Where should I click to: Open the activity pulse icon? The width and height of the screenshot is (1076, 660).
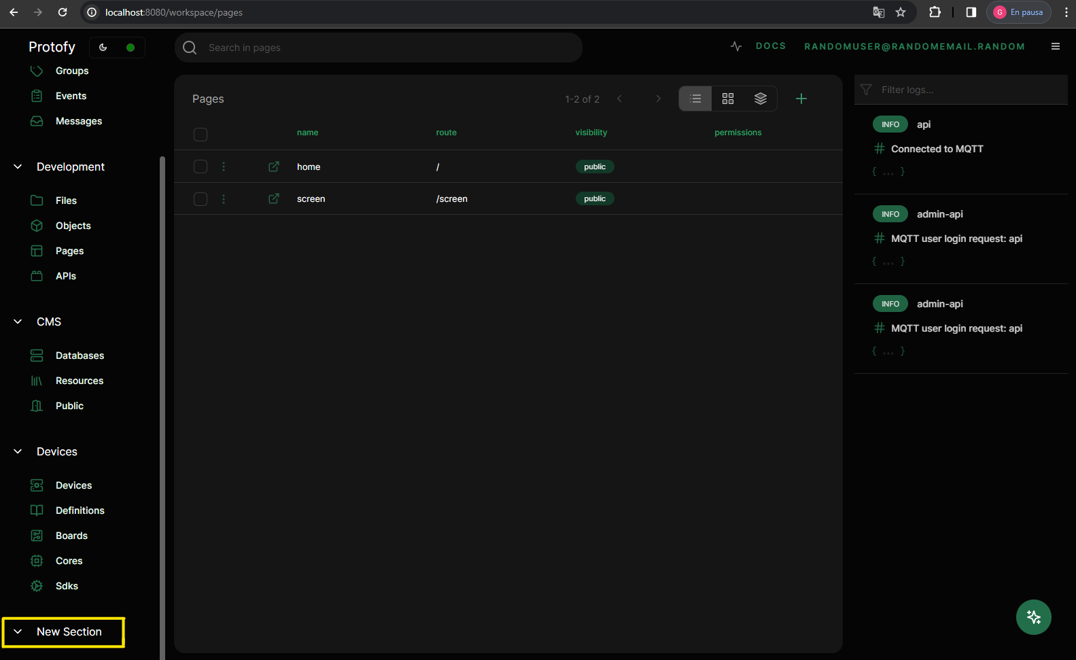[736, 46]
